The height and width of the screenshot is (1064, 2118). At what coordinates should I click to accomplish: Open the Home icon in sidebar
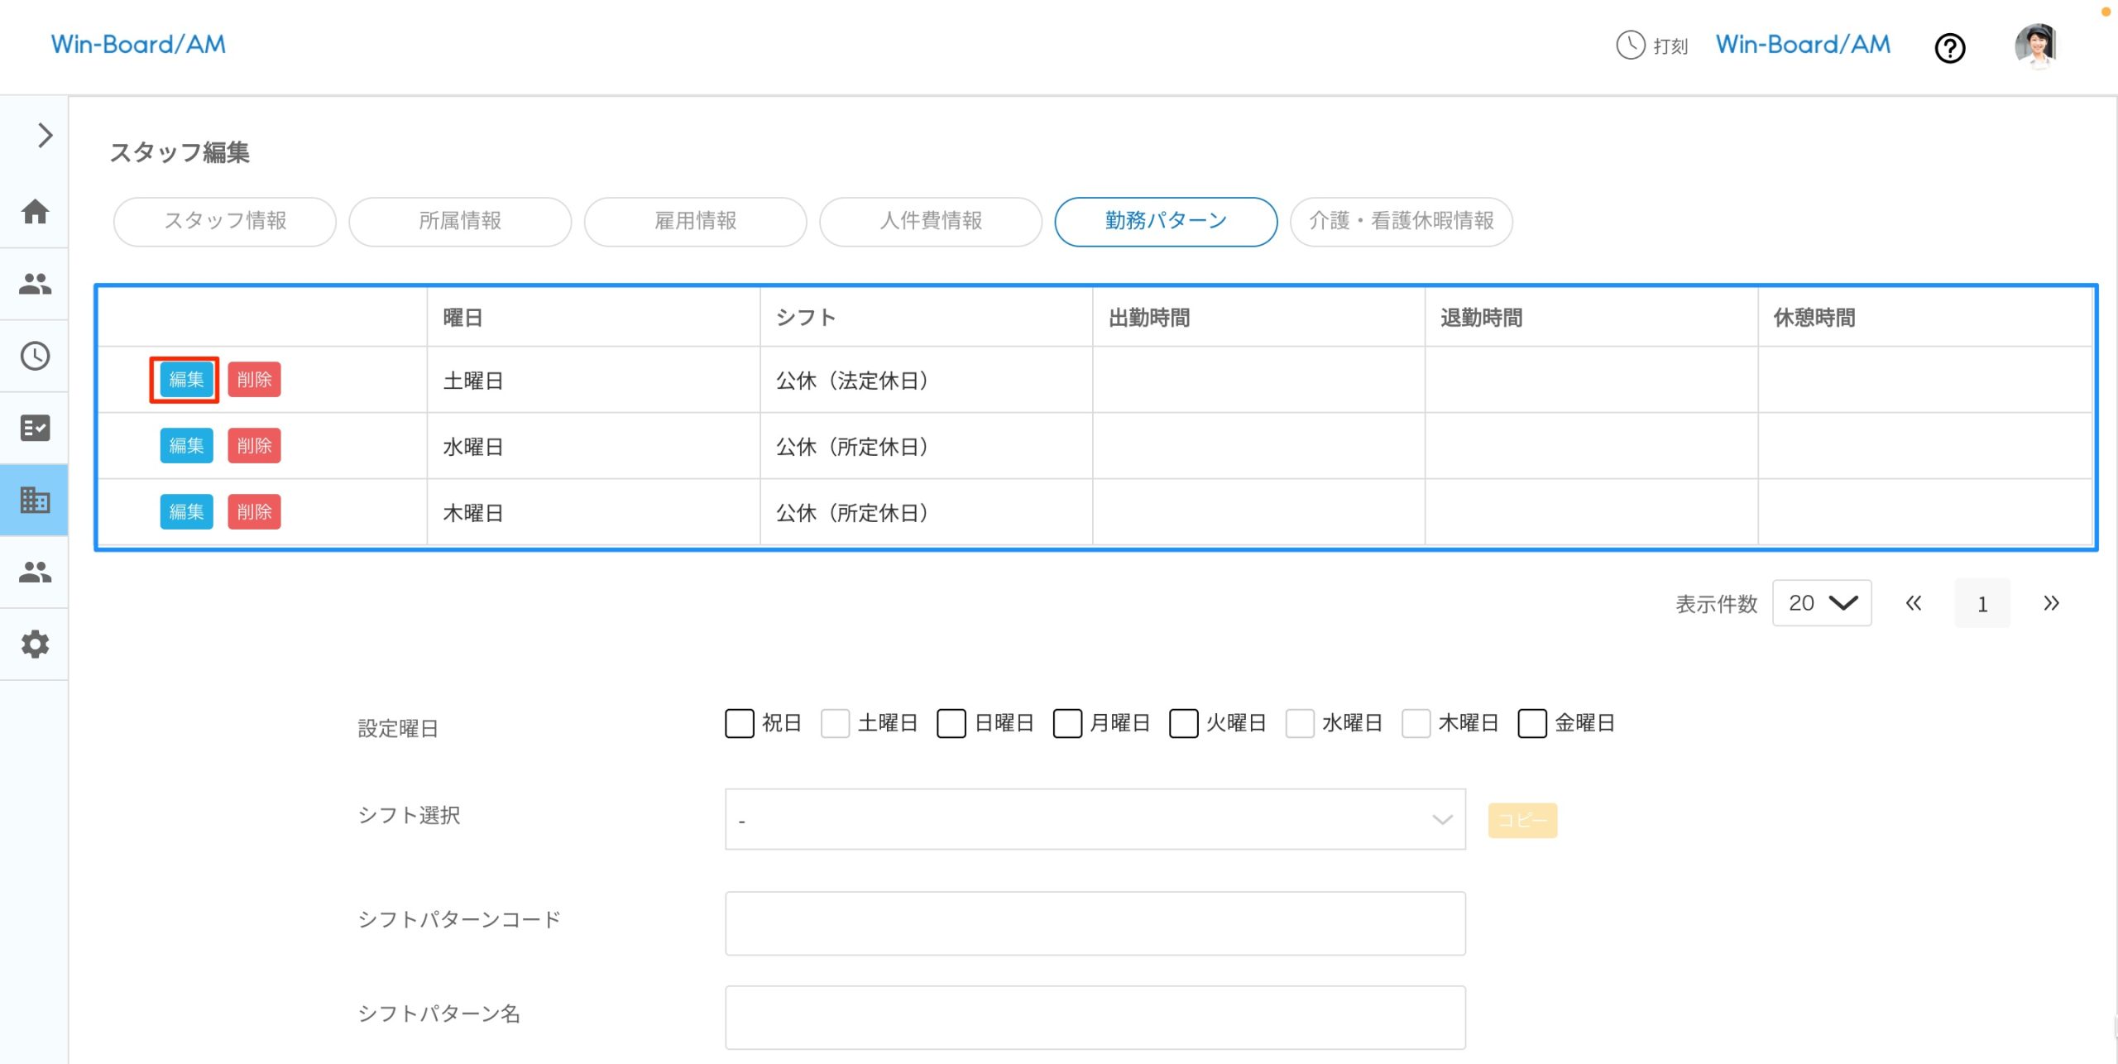click(35, 212)
